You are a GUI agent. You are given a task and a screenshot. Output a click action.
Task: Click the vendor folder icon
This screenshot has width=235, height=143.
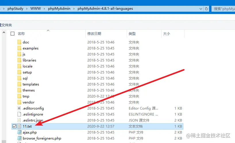(19, 102)
